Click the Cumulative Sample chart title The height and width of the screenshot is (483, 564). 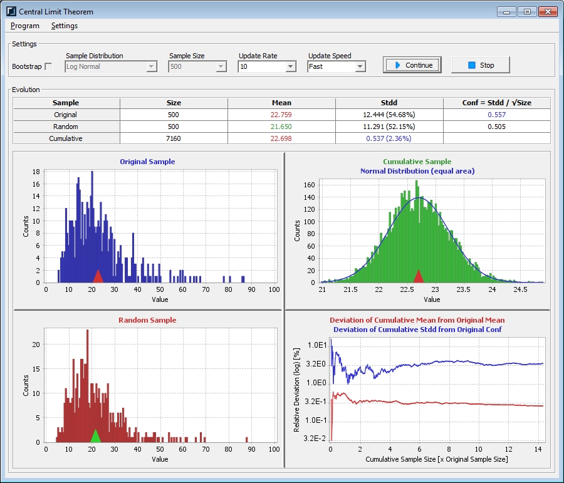[x=417, y=162]
